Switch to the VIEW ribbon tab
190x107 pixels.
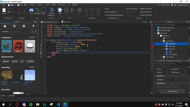[54, 5]
